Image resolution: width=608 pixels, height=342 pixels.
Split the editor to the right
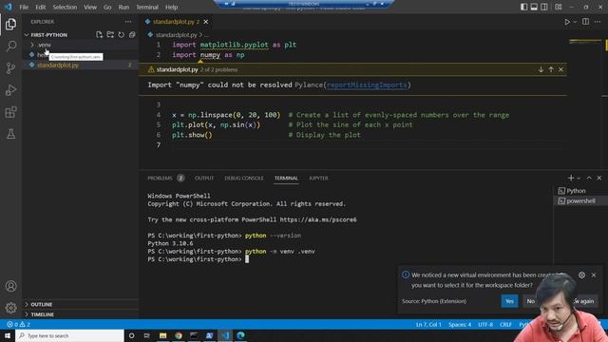click(585, 22)
